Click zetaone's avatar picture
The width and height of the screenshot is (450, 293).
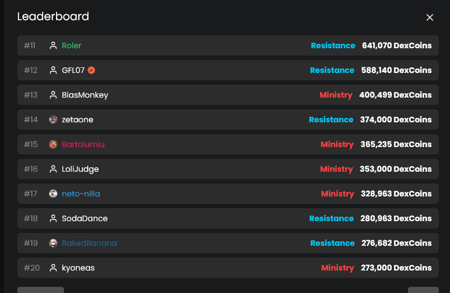click(53, 120)
